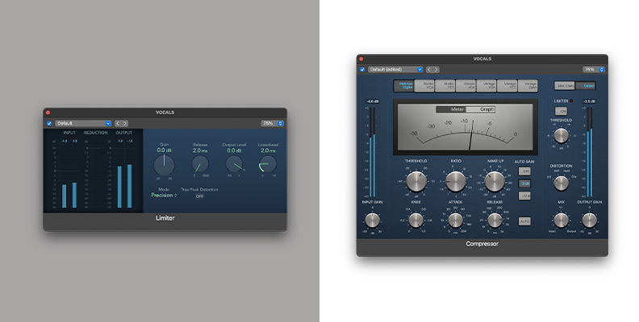Toggle the Compressor plugin power checkbox

coord(362,69)
